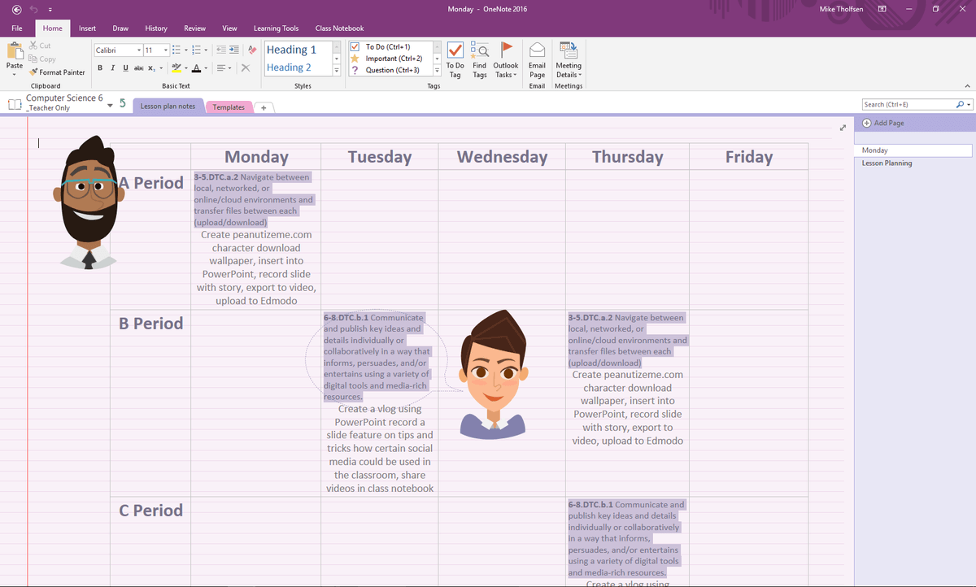This screenshot has width=976, height=587.
Task: Expand the Tags gallery list
Action: coord(438,71)
